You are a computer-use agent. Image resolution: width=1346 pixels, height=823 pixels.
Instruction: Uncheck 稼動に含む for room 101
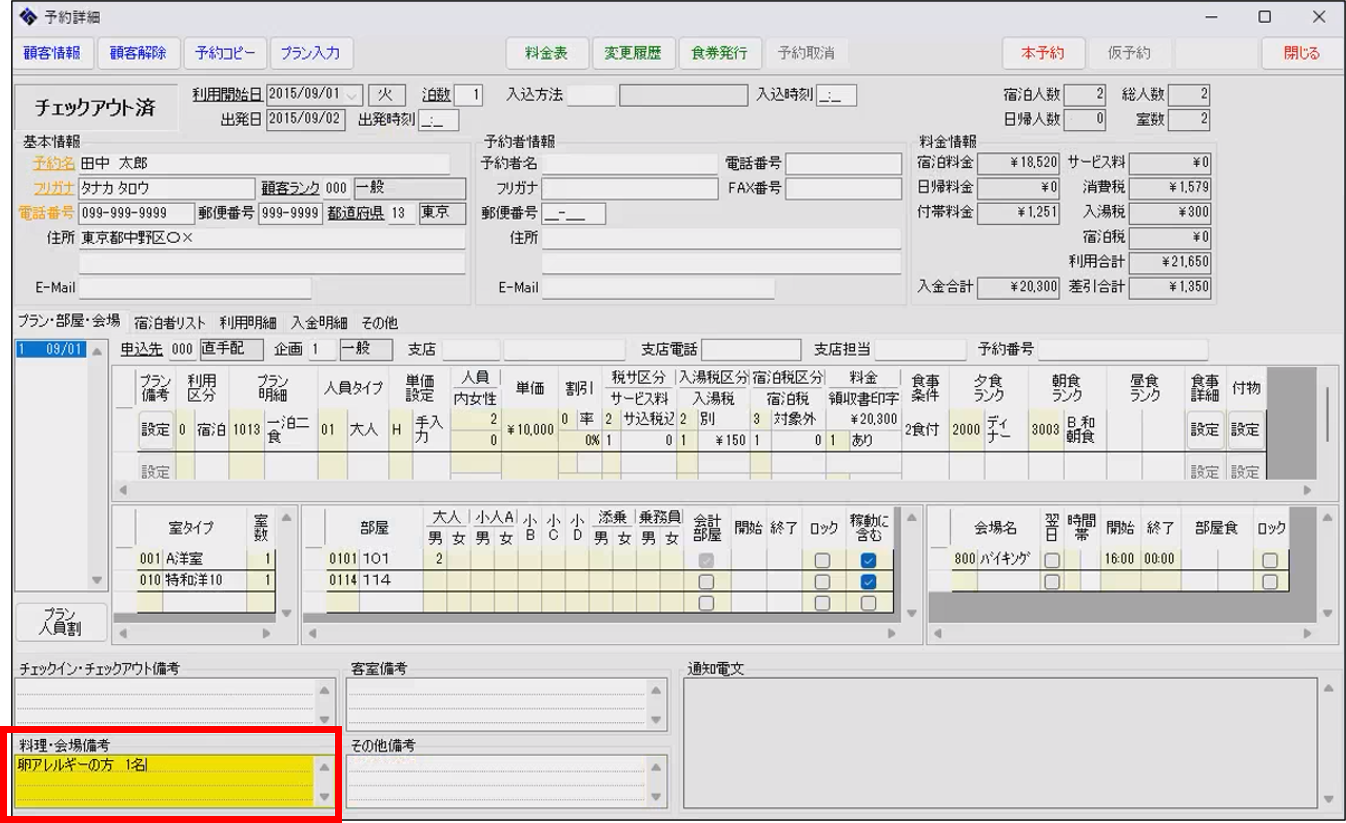click(x=868, y=560)
